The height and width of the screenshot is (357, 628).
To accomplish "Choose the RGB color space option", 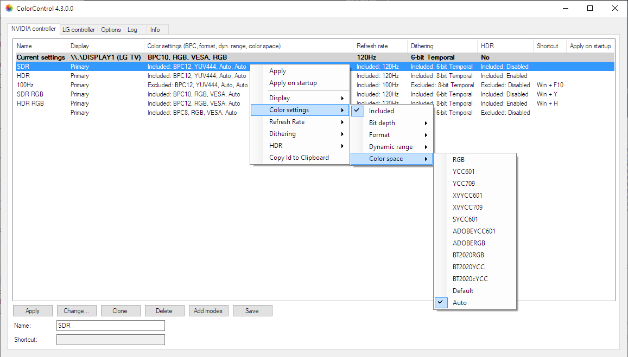I will 458,160.
